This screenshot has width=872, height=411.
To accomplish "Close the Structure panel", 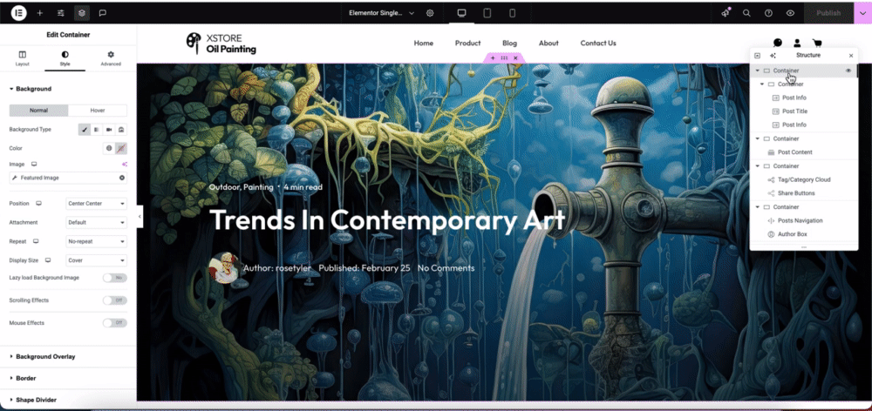I will [851, 56].
